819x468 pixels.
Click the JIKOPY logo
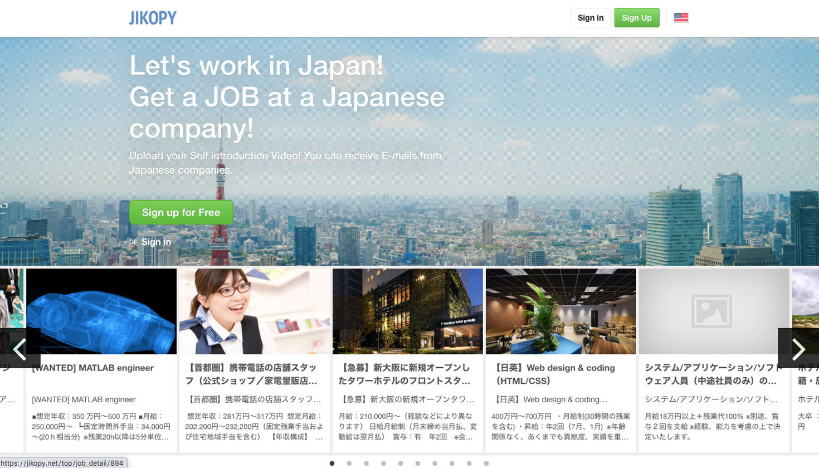click(x=153, y=18)
